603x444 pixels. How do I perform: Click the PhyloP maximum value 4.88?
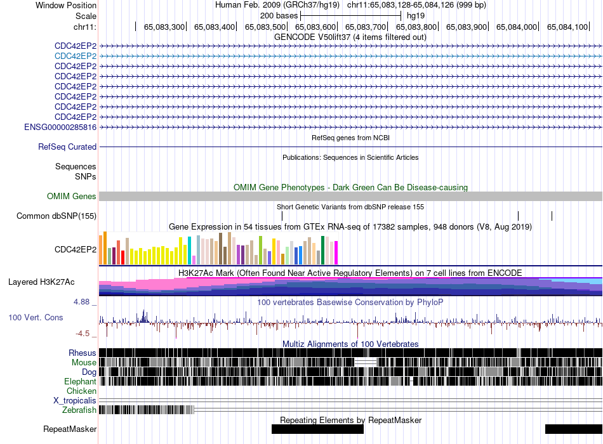tap(81, 302)
